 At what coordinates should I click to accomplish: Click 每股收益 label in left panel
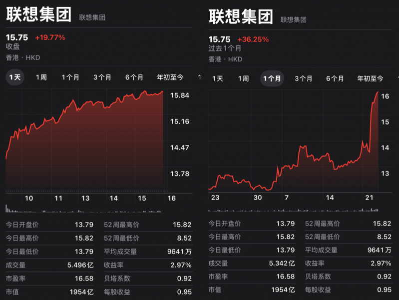117,292
